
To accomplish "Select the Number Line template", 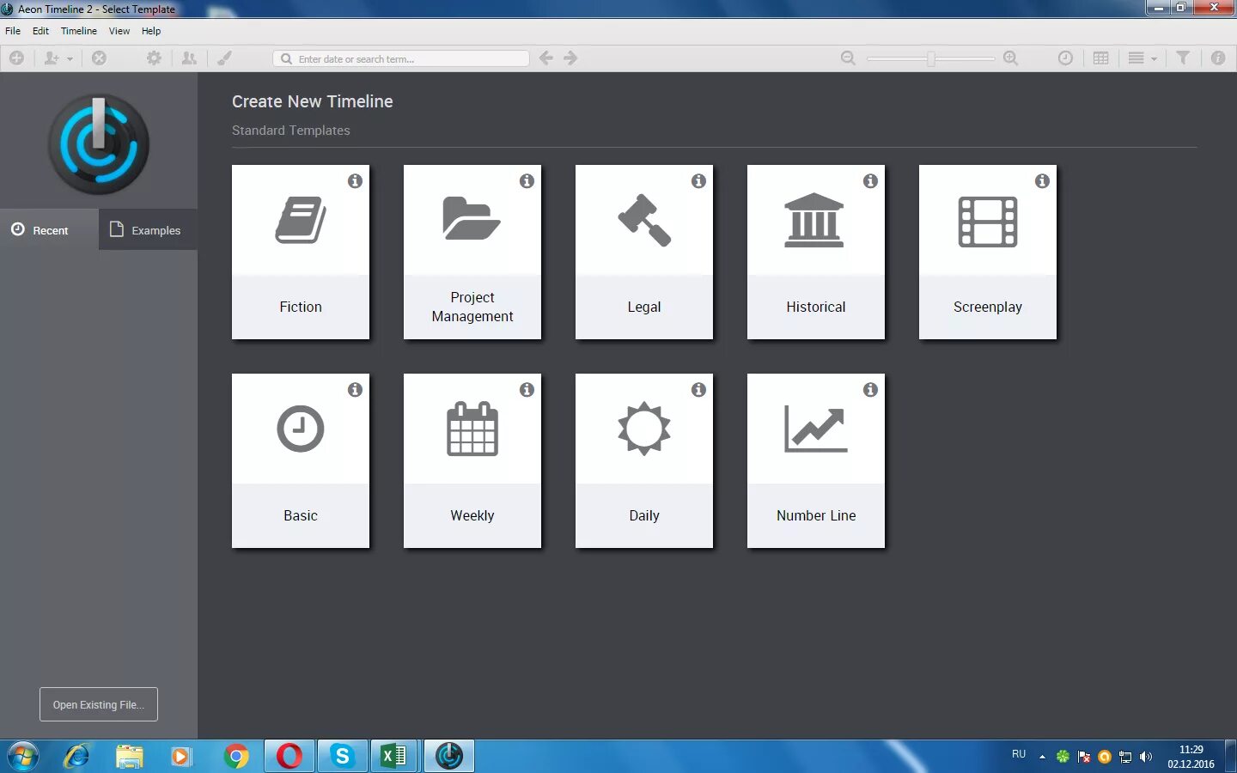I will click(816, 460).
